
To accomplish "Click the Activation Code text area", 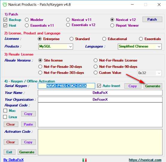I will click(100, 142).
